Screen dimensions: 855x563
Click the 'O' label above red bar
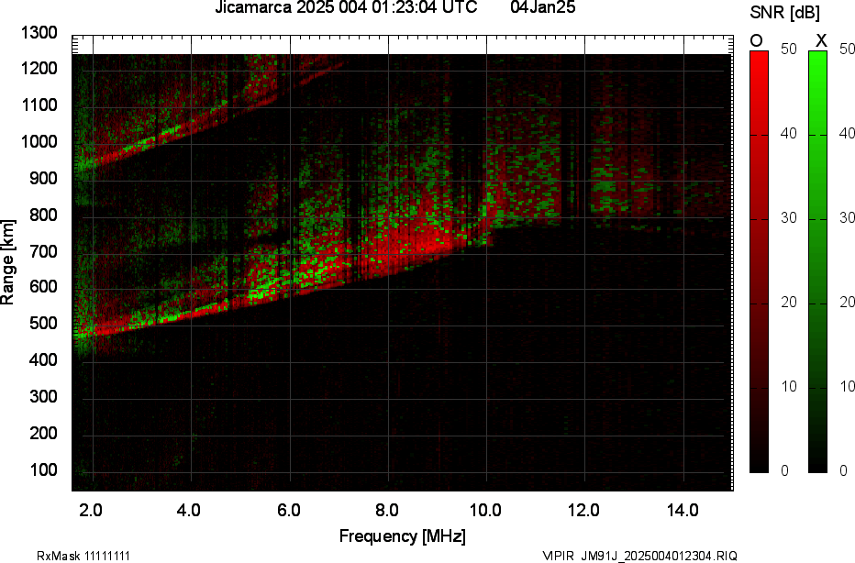click(756, 40)
